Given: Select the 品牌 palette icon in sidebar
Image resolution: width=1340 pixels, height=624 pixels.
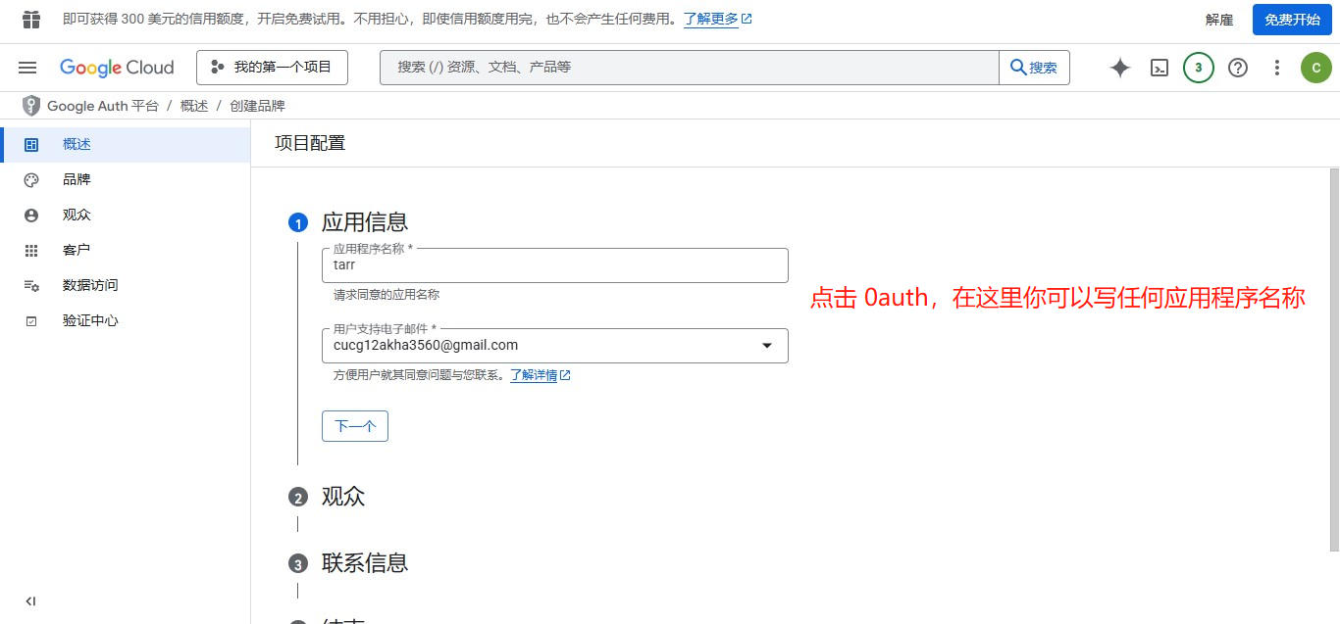Looking at the screenshot, I should point(30,179).
